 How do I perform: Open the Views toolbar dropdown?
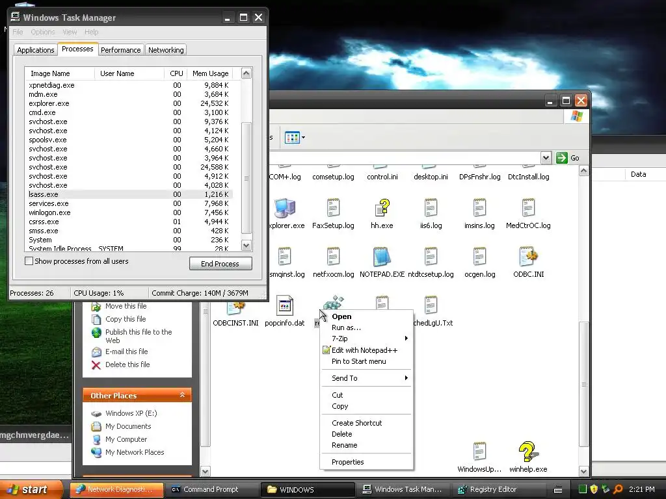[303, 138]
